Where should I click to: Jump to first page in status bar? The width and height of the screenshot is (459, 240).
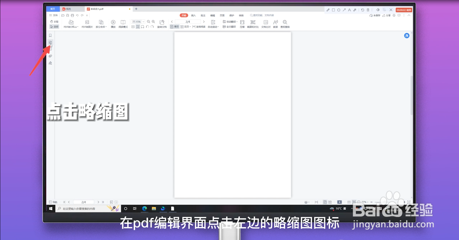(x=64, y=202)
